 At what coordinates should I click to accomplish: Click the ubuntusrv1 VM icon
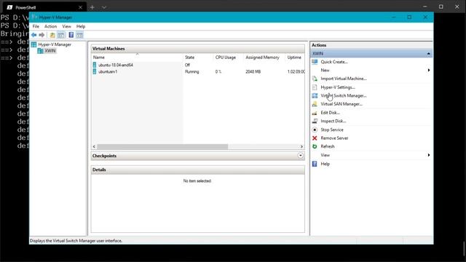95,71
